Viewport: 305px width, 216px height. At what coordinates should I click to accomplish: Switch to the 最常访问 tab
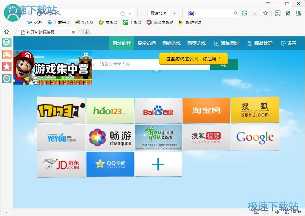tap(147, 43)
